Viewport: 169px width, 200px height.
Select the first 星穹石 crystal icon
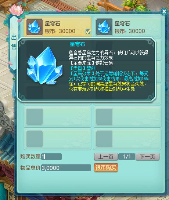(35, 27)
